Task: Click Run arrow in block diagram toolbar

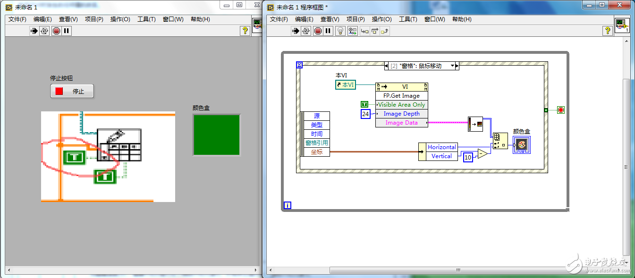Action: [x=296, y=31]
